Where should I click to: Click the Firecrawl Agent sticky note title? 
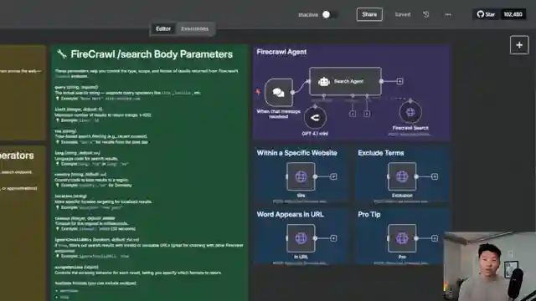[281, 52]
